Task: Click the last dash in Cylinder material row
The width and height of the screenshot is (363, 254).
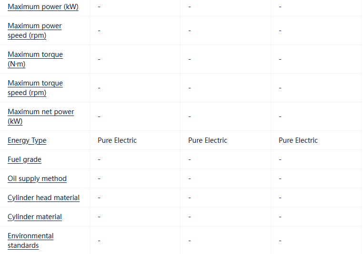Action: (x=280, y=217)
